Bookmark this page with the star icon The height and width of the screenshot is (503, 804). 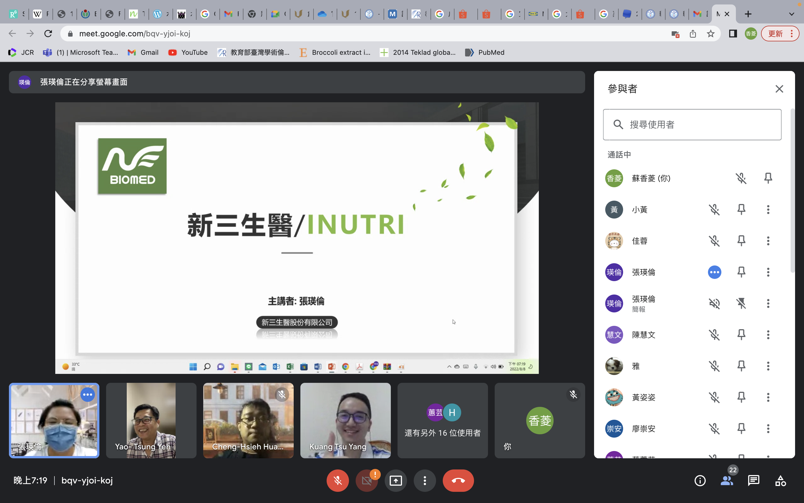coord(711,34)
